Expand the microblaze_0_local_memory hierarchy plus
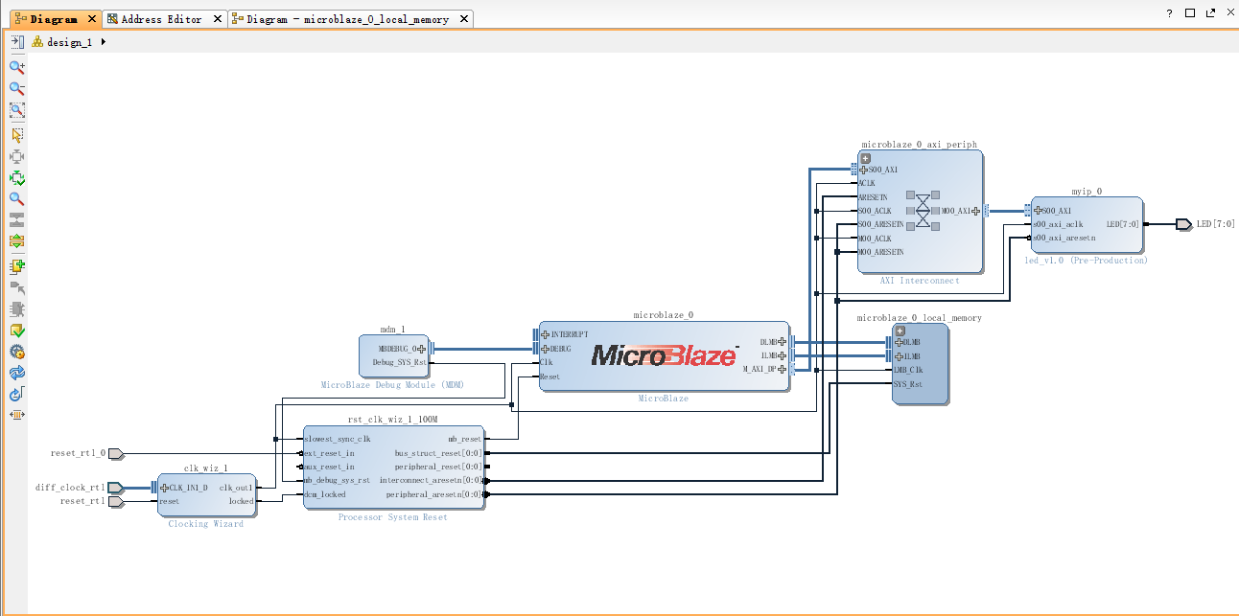 pyautogui.click(x=900, y=331)
